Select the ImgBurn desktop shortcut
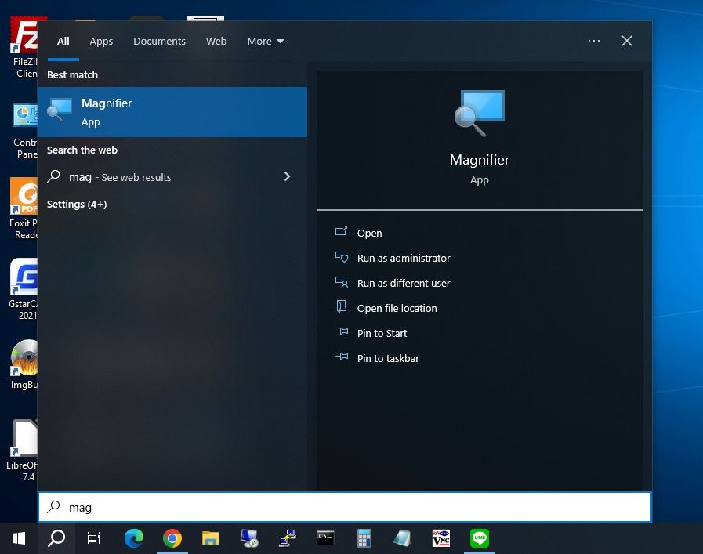 tap(24, 364)
